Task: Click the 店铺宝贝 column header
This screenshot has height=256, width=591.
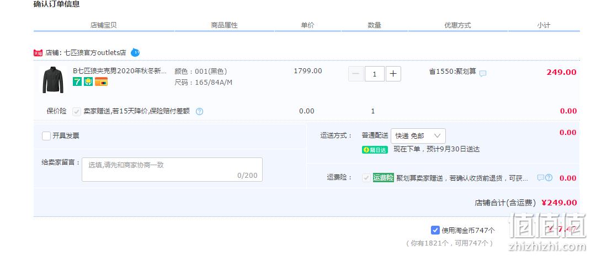Action: [104, 25]
